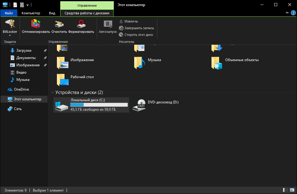Click the Управление contextual tab header
297x194 pixels.
click(x=87, y=5)
